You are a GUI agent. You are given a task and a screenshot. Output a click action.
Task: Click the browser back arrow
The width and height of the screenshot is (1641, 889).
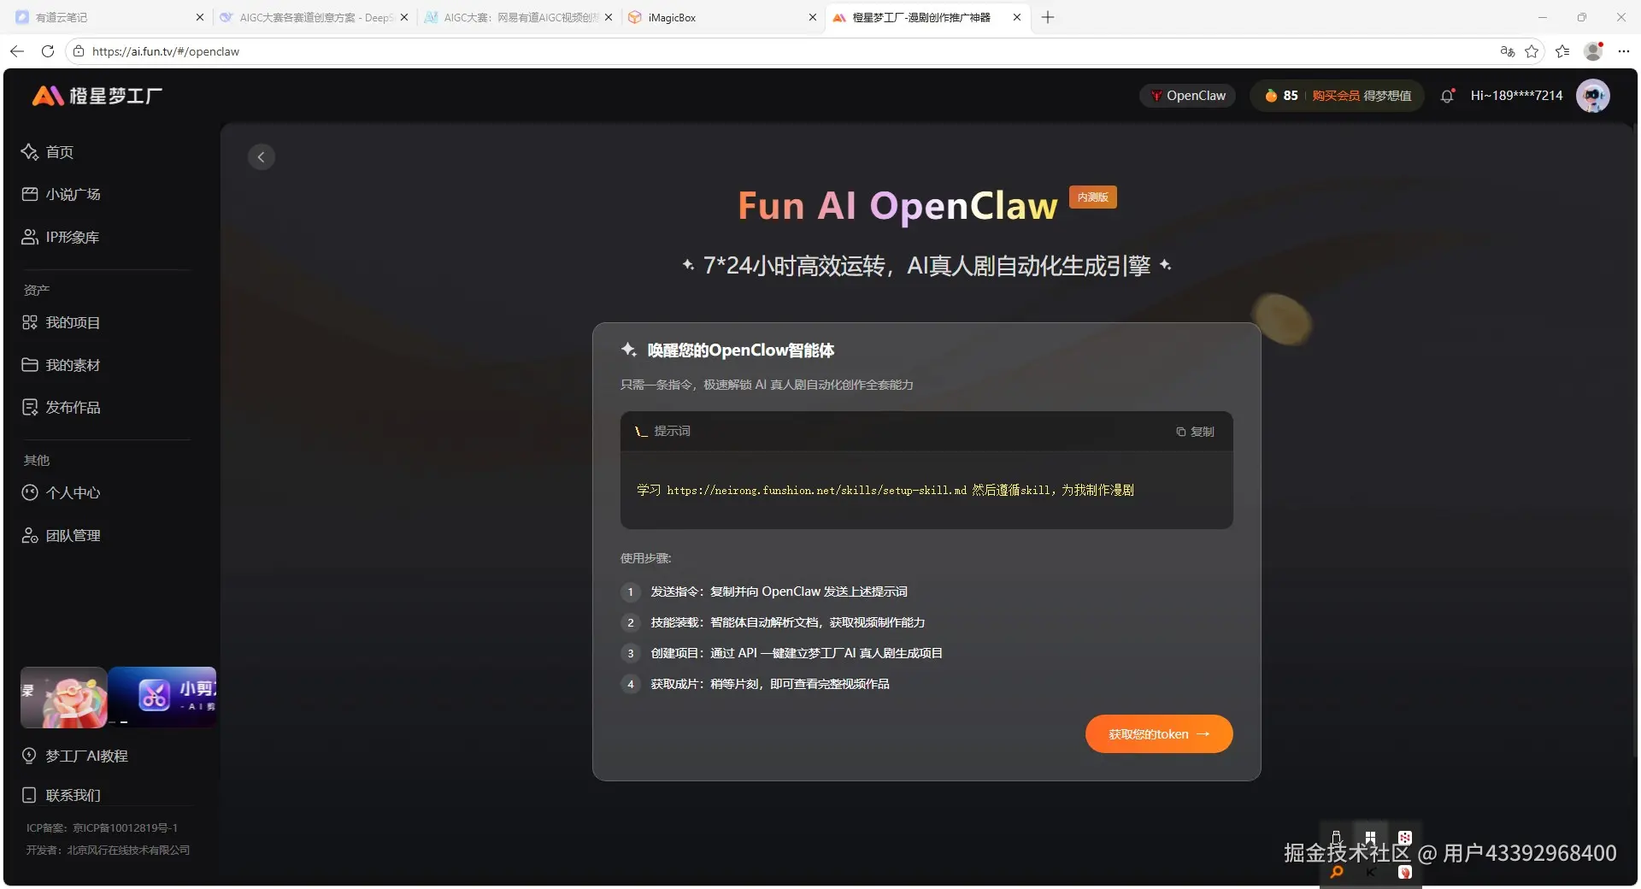click(x=17, y=51)
